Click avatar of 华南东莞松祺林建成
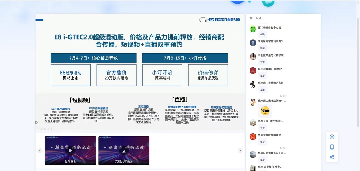The width and height of the screenshot is (360, 171). (x=253, y=137)
